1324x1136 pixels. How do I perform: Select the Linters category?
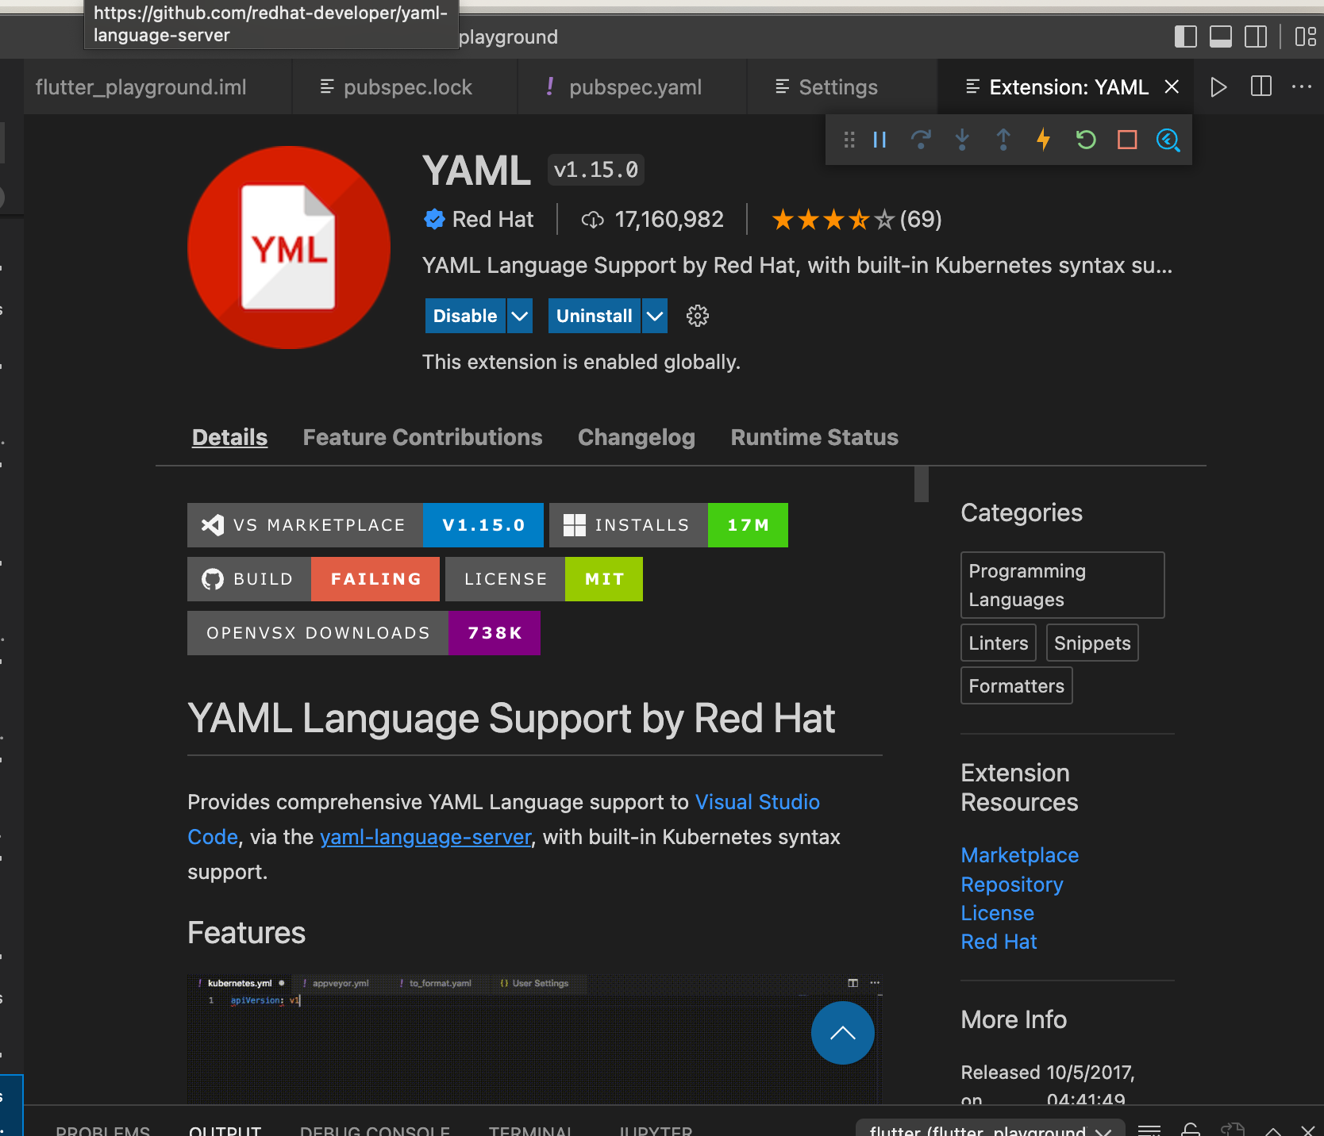click(998, 643)
